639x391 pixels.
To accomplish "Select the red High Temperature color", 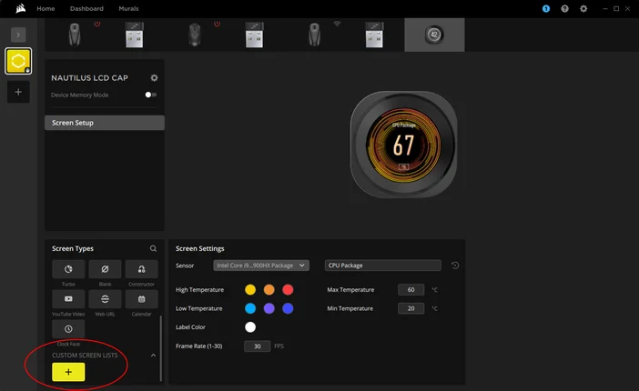I will [288, 289].
